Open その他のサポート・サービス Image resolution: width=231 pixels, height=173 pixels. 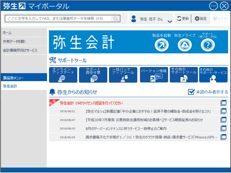[x=213, y=75]
